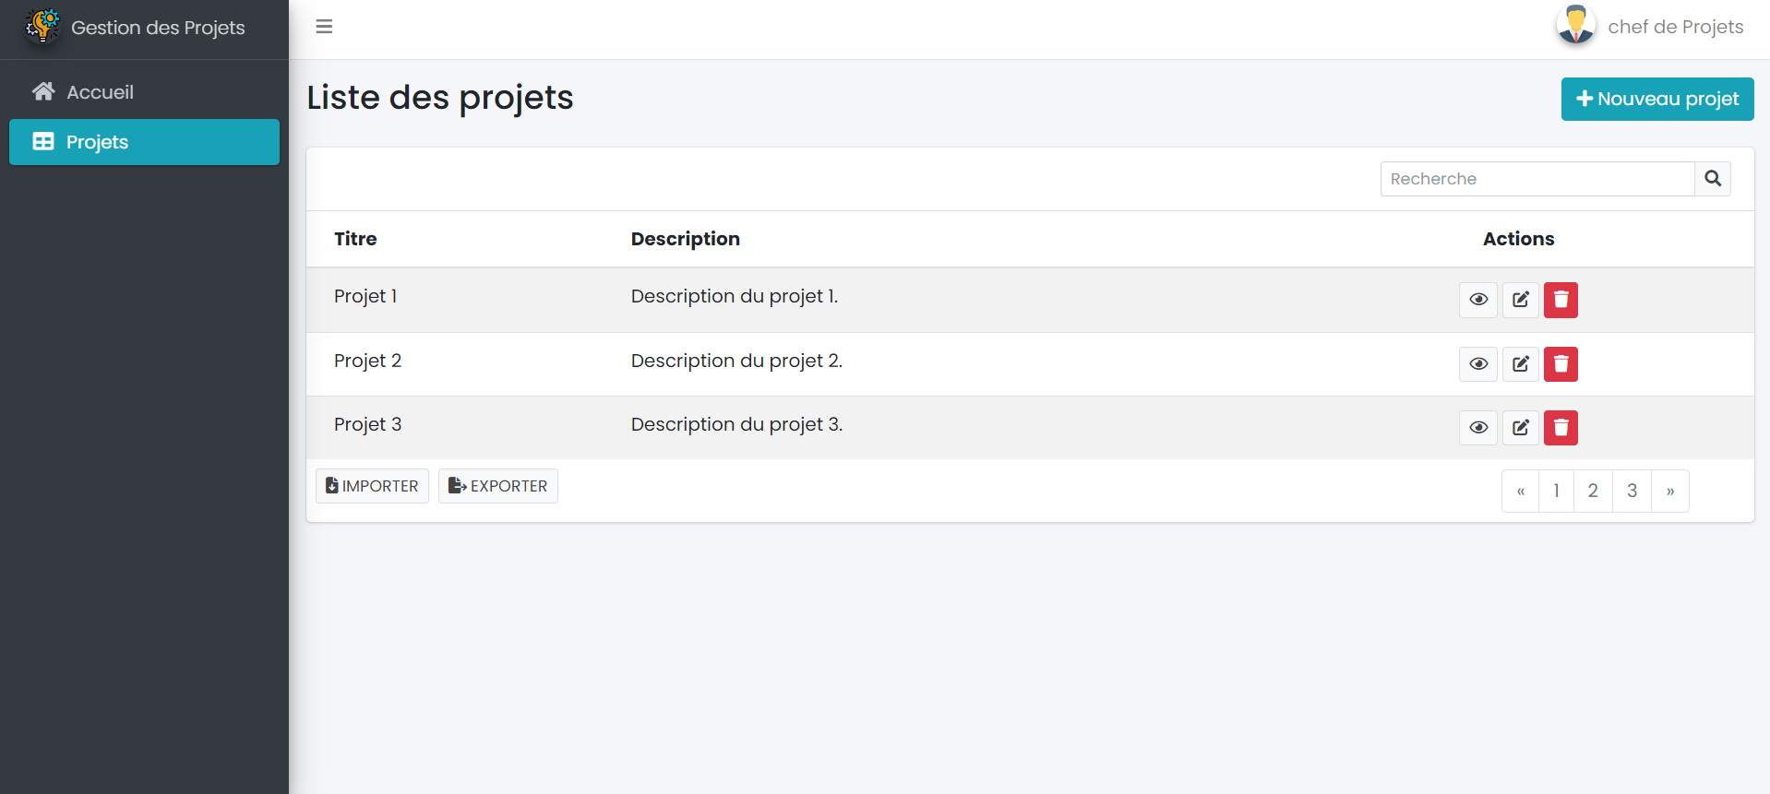The height and width of the screenshot is (794, 1770).
Task: View details of Projet 2
Action: 1478,364
